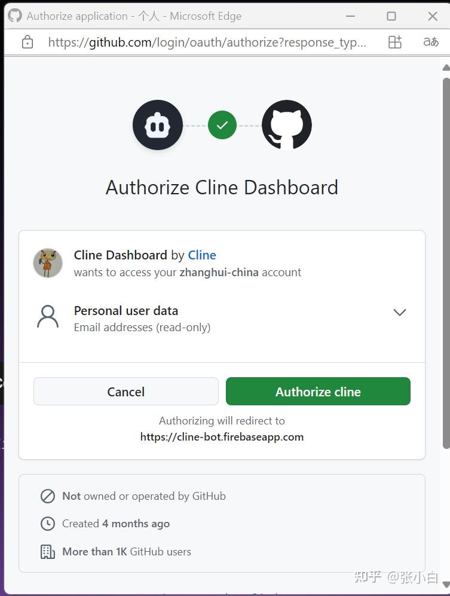The height and width of the screenshot is (596, 450).
Task: Click the Cancel button
Action: click(x=126, y=392)
